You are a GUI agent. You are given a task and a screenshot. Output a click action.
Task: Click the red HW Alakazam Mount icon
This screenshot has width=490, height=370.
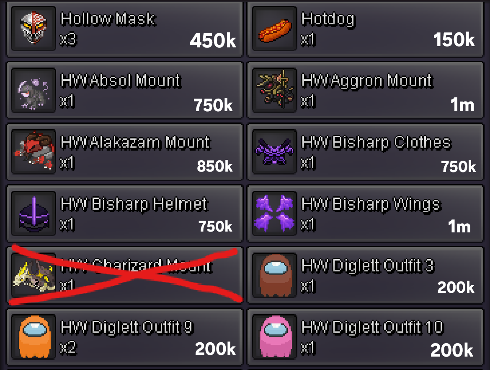(x=34, y=152)
